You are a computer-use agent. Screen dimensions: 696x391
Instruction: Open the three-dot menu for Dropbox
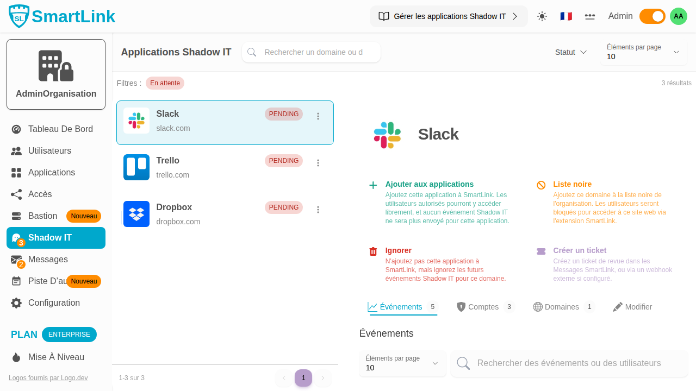coord(318,210)
